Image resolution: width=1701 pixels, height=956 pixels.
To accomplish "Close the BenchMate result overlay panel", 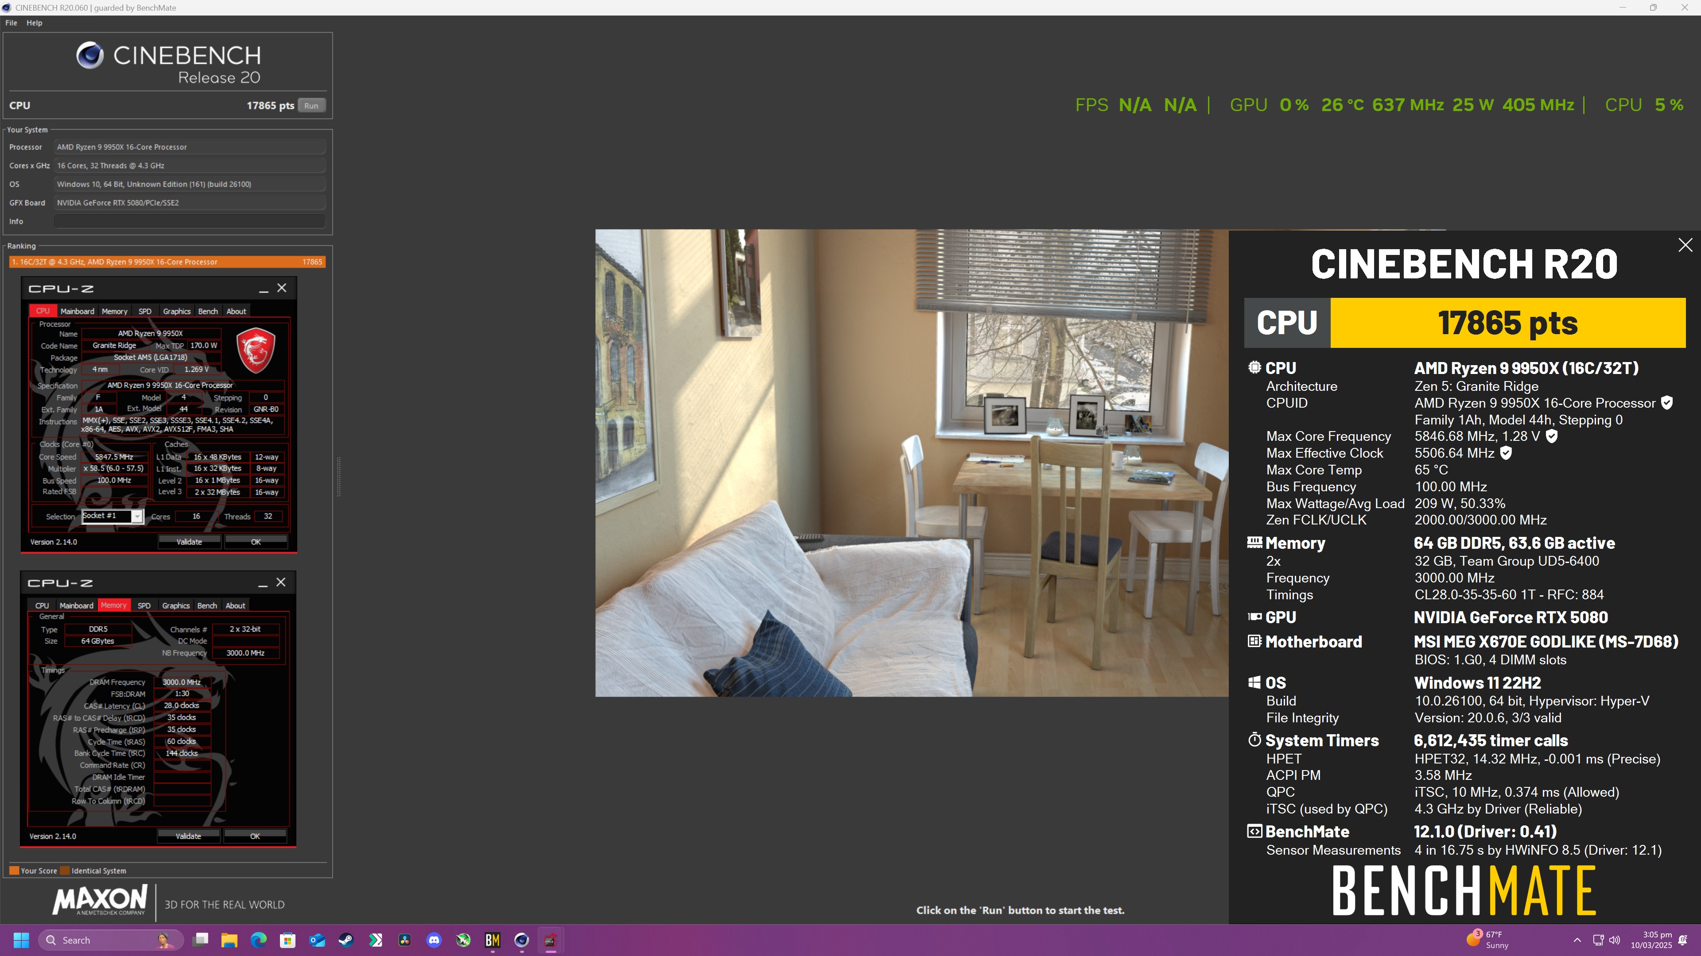I will click(1685, 245).
